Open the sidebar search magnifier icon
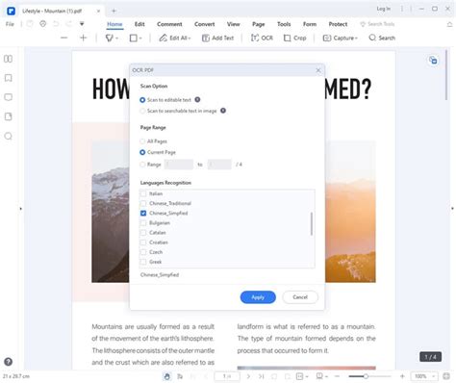The height and width of the screenshot is (383, 456). 9,136
